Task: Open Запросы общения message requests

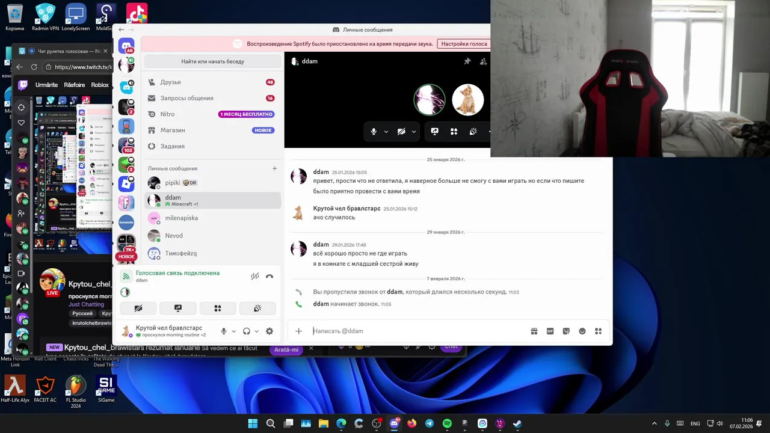Action: coord(212,98)
